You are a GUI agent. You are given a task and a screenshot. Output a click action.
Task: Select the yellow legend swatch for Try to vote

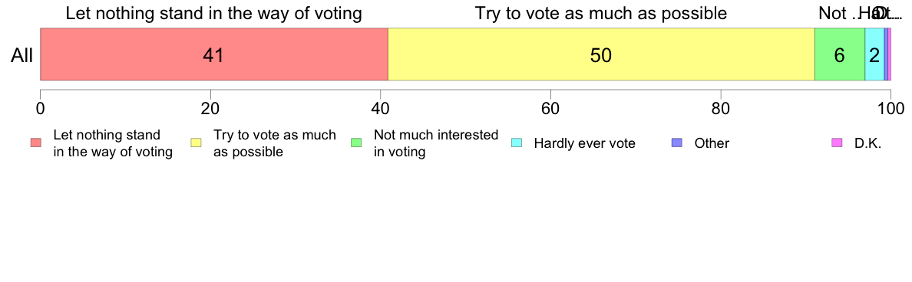click(x=197, y=143)
